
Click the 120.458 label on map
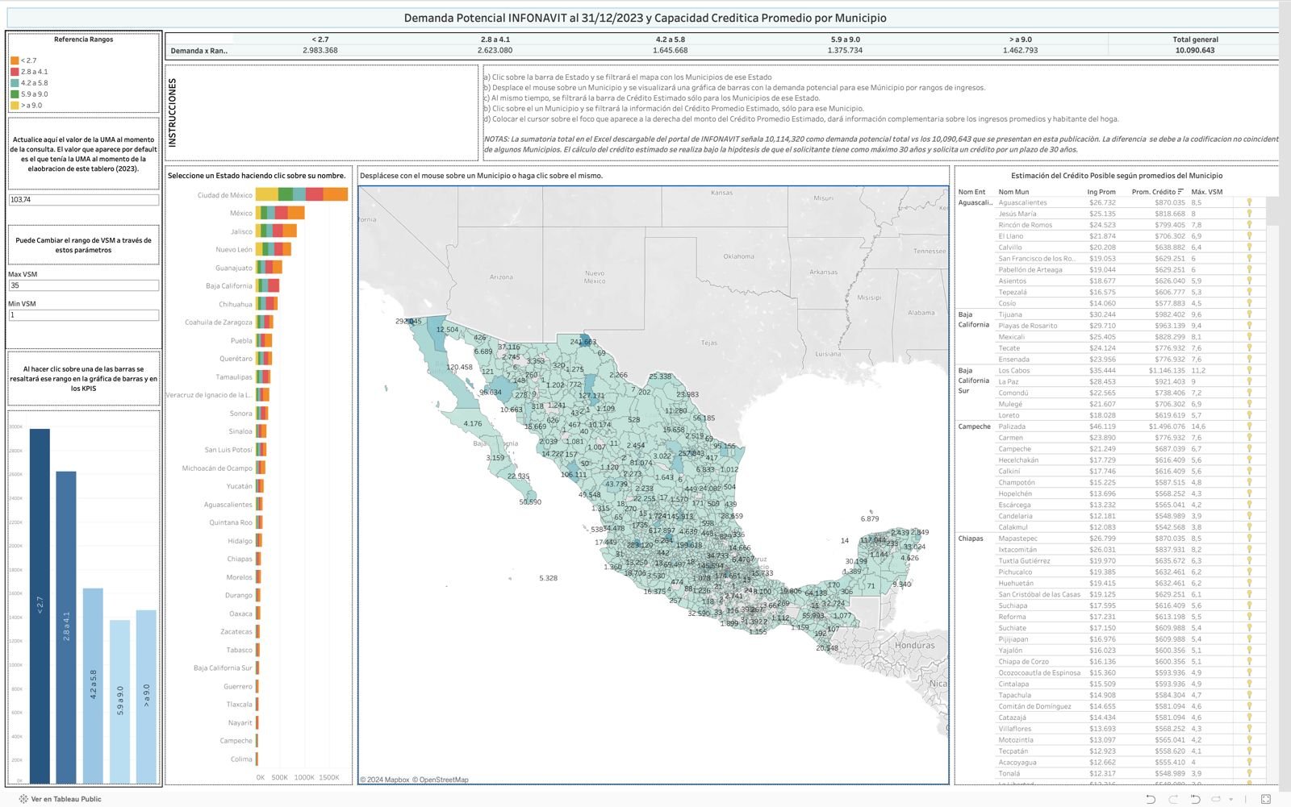tap(459, 367)
